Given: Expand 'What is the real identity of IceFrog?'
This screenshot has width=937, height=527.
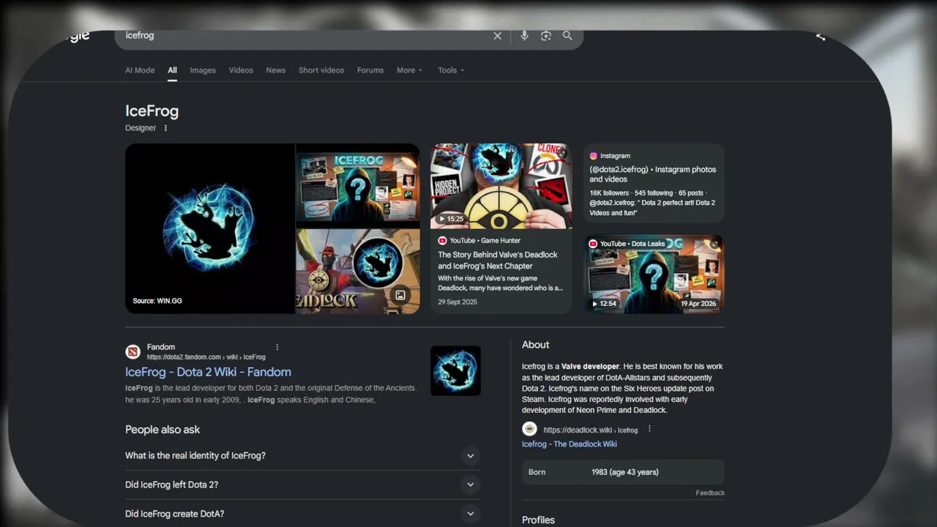Looking at the screenshot, I should pyautogui.click(x=471, y=456).
